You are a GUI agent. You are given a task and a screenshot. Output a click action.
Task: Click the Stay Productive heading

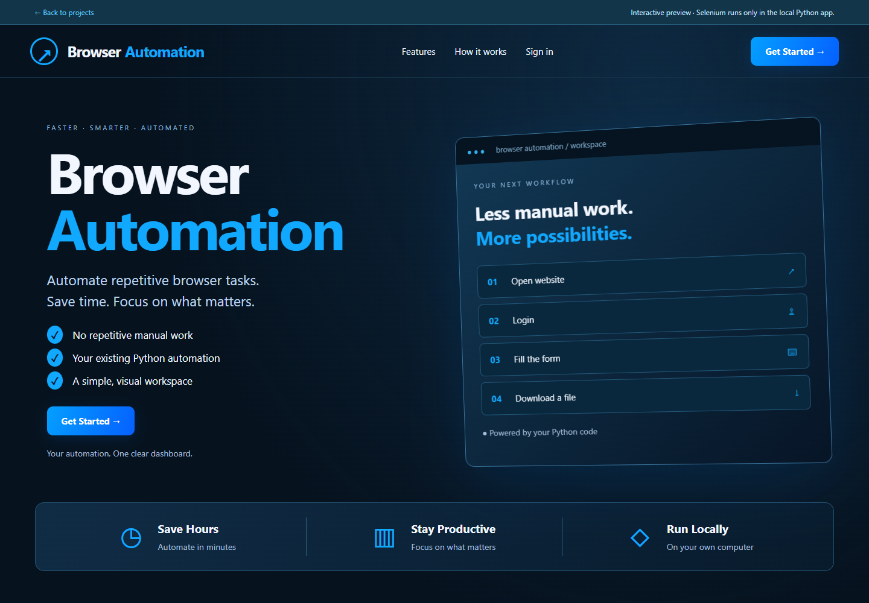453,529
